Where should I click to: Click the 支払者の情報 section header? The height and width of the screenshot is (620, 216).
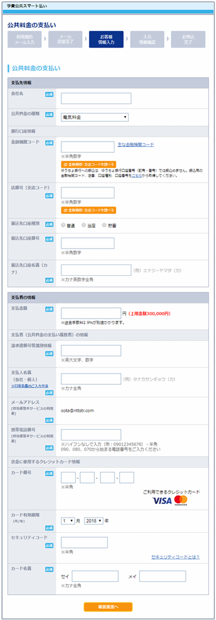[107, 297]
